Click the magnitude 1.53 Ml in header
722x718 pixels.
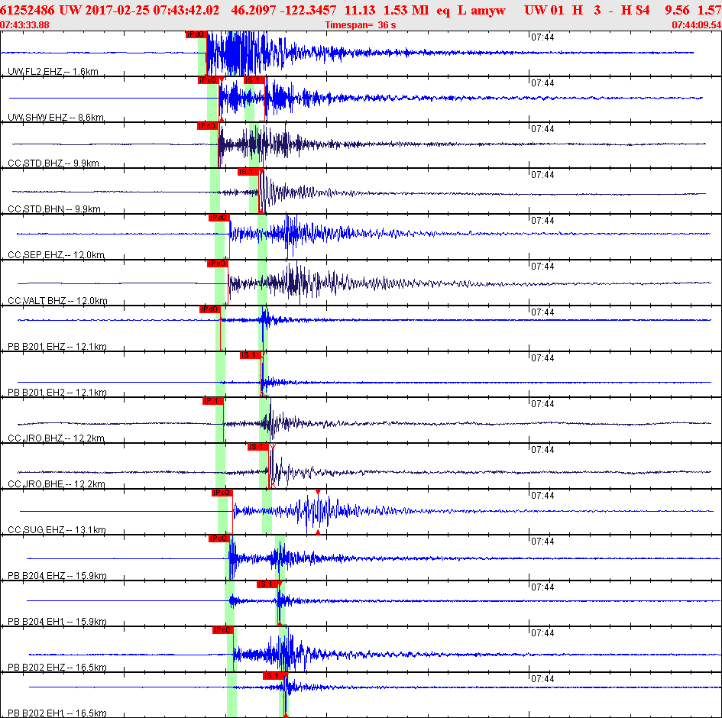[406, 10]
